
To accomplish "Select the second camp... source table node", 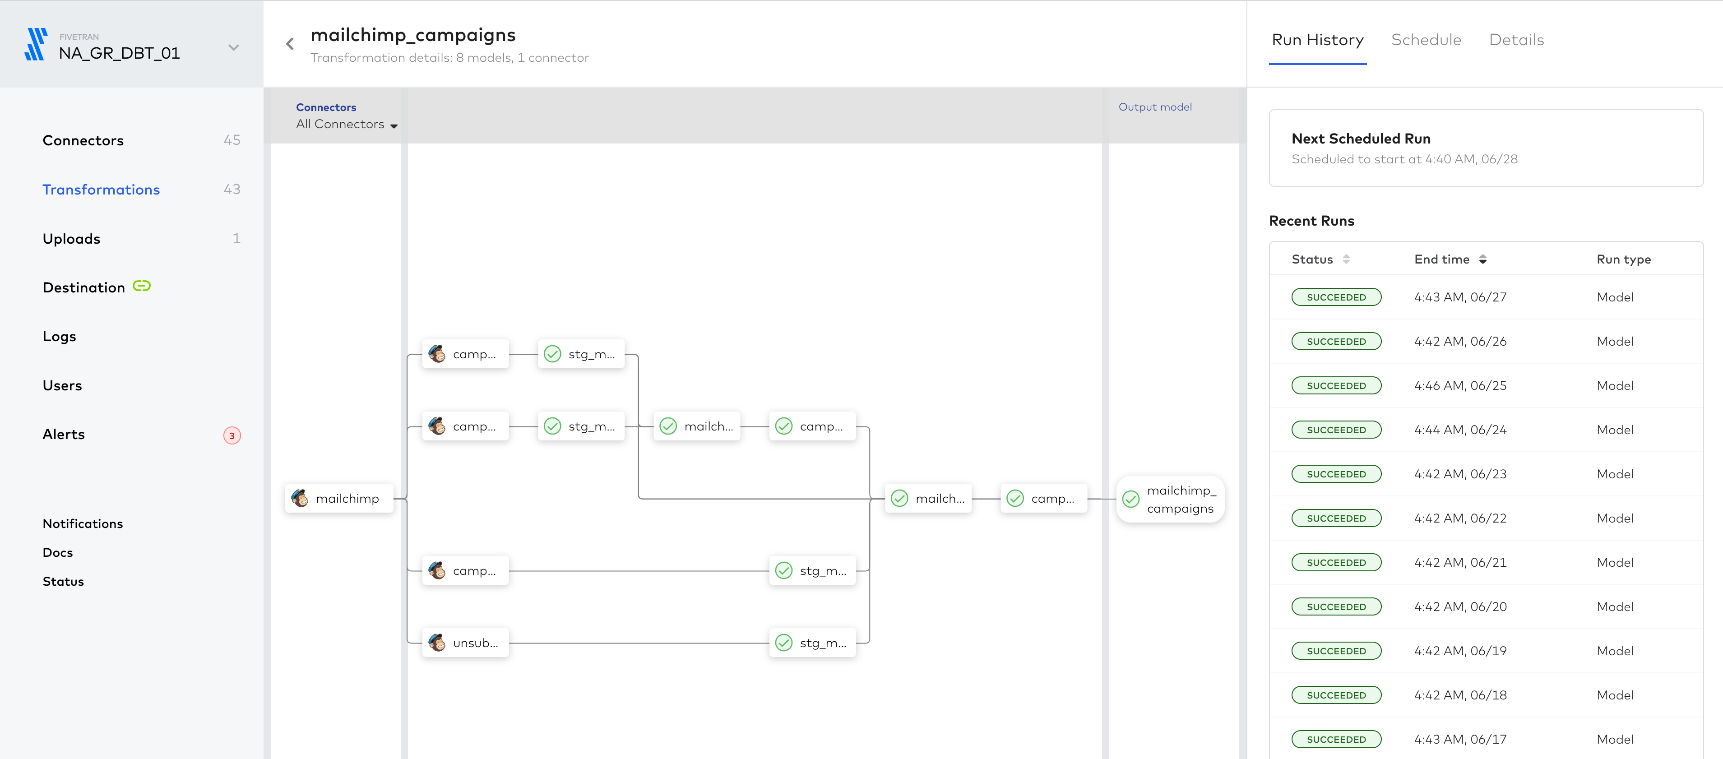I will [466, 426].
